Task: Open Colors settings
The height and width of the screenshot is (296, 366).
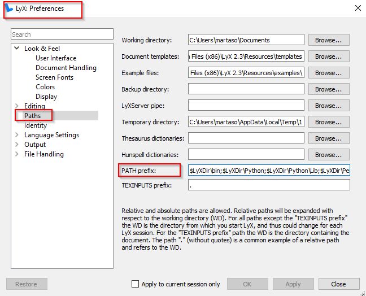Action: tap(45, 87)
